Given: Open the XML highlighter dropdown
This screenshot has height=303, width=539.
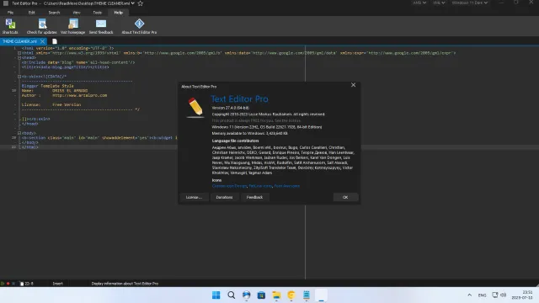Looking at the screenshot, I should [439, 3].
